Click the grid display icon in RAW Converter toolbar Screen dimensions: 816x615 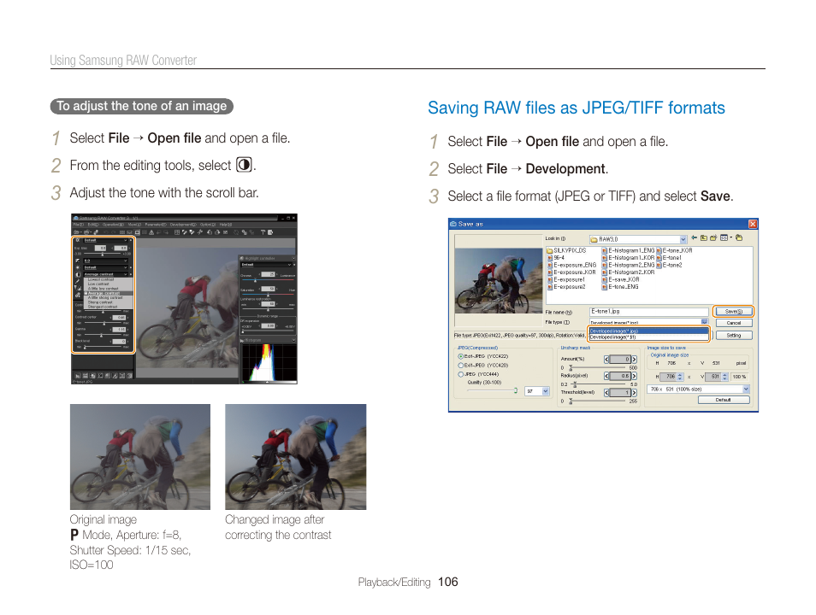pos(177,231)
